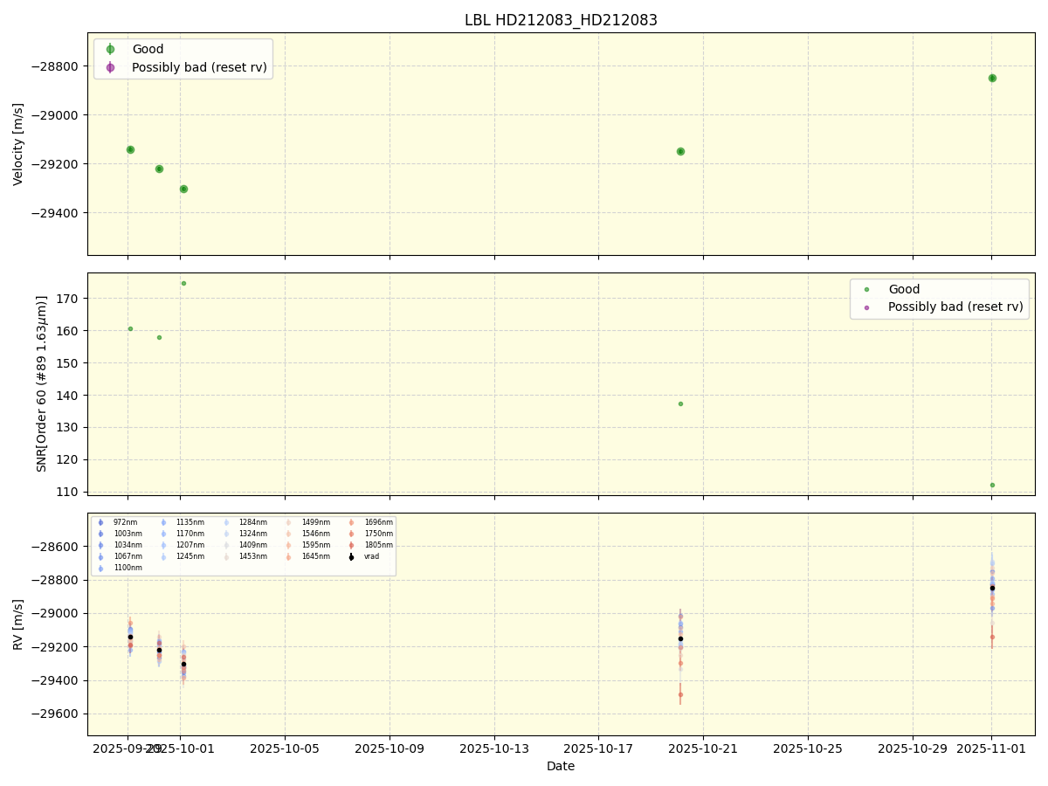The image size is (1048, 786).
Task: Click the green Good marker in SNR legend
Action: click(866, 290)
